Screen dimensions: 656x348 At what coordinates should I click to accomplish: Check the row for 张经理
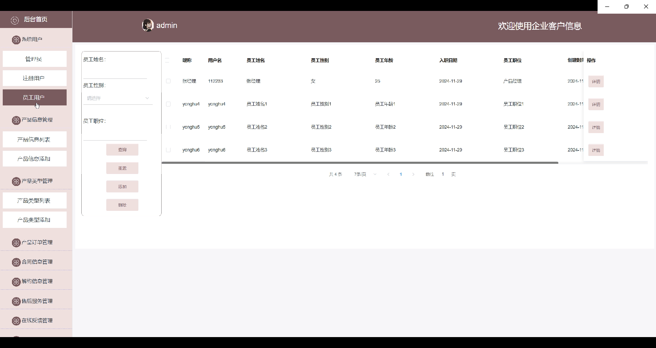[168, 81]
